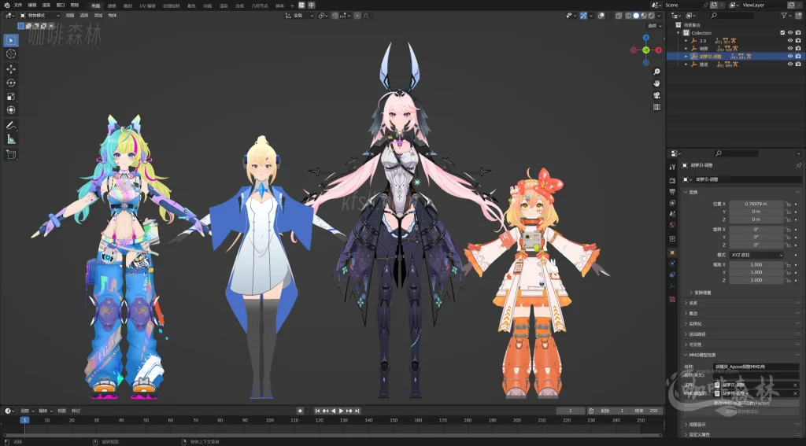
Task: Open the viewport Add menu
Action: pos(98,16)
